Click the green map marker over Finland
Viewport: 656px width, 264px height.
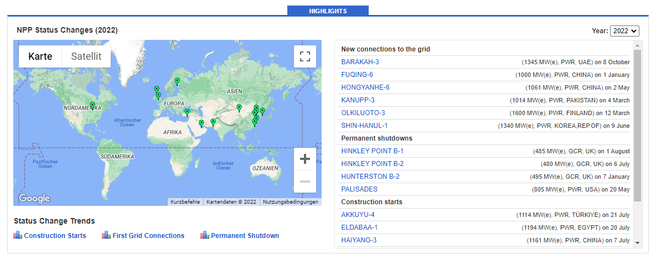click(177, 81)
